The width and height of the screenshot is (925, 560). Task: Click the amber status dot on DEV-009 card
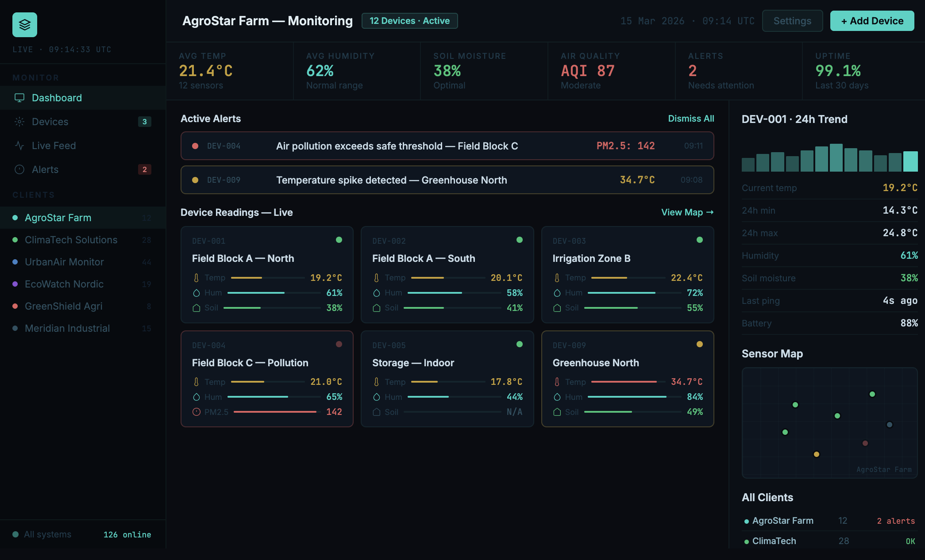coord(700,344)
